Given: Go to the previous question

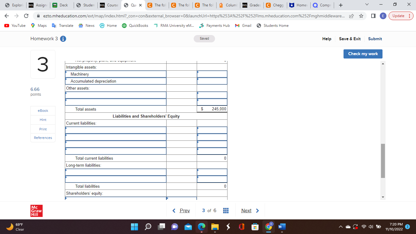Looking at the screenshot, I should (x=181, y=211).
